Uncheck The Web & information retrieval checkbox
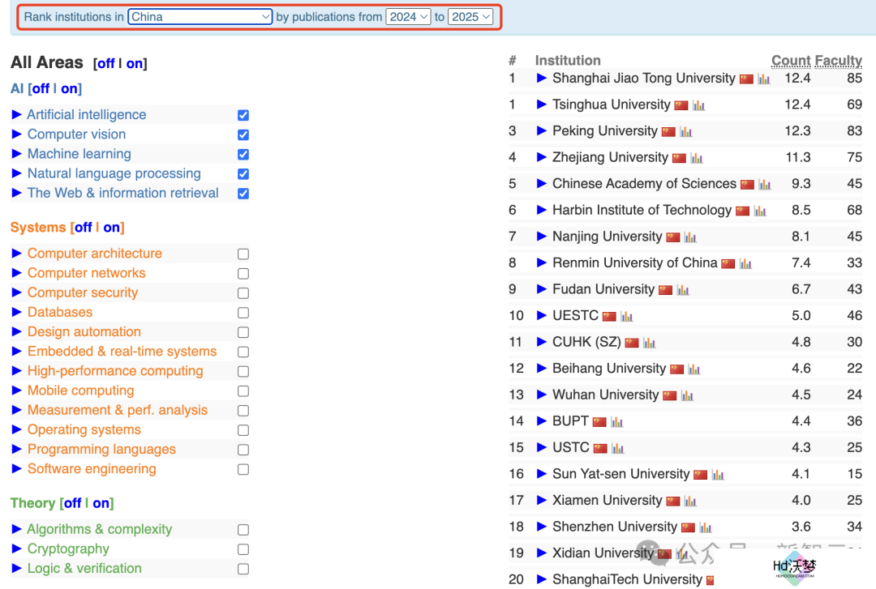Image resolution: width=876 pixels, height=589 pixels. (x=243, y=193)
